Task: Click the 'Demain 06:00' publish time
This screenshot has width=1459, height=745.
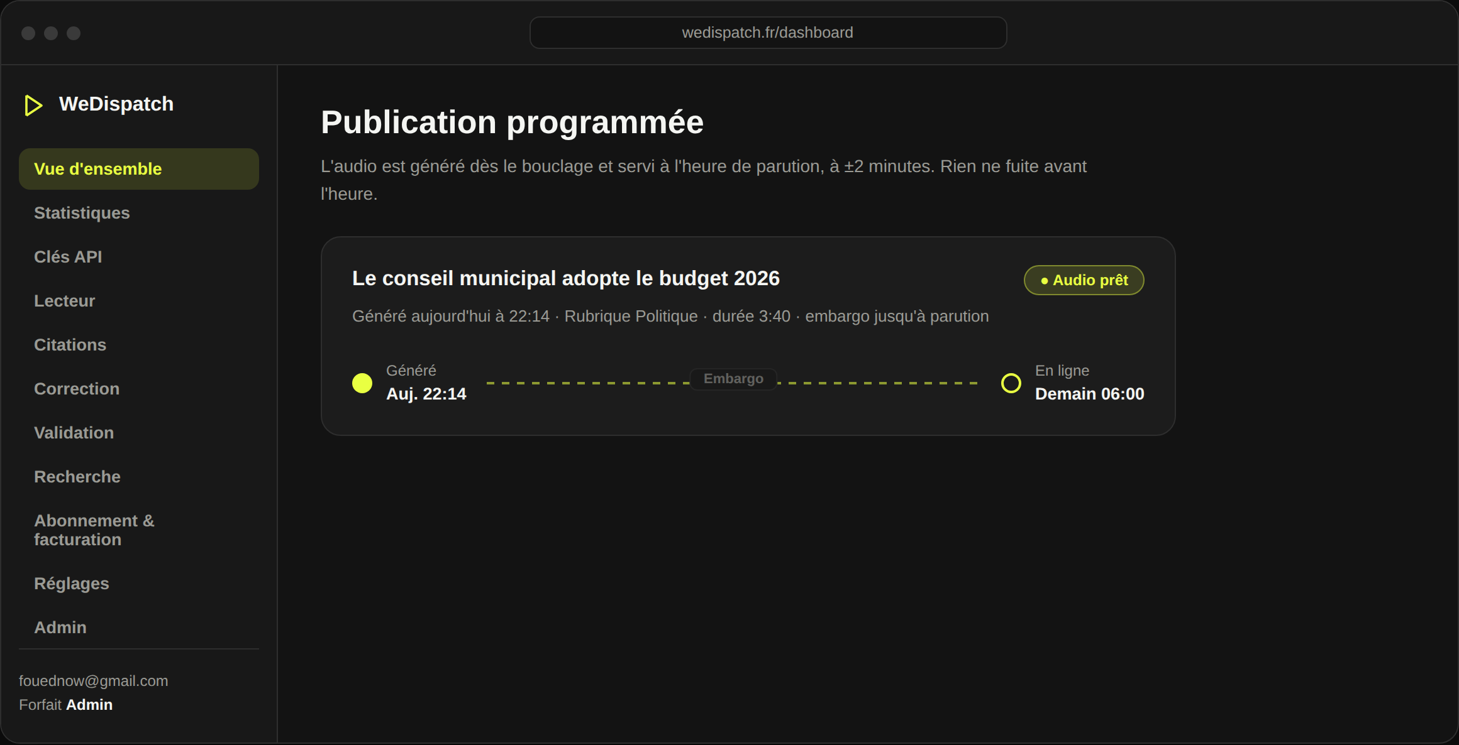Action: 1090,394
